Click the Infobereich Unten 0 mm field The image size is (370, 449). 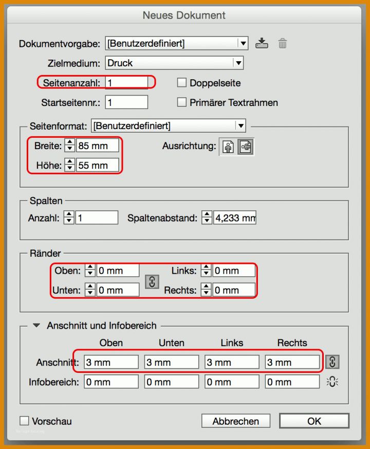[172, 382]
